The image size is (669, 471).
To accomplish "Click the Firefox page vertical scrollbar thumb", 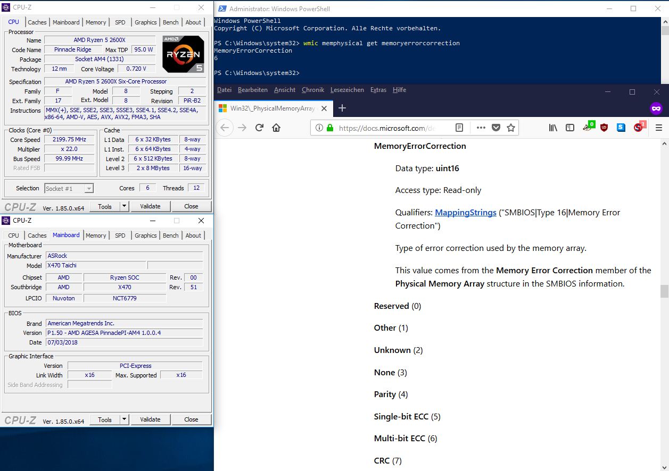I will pyautogui.click(x=664, y=291).
